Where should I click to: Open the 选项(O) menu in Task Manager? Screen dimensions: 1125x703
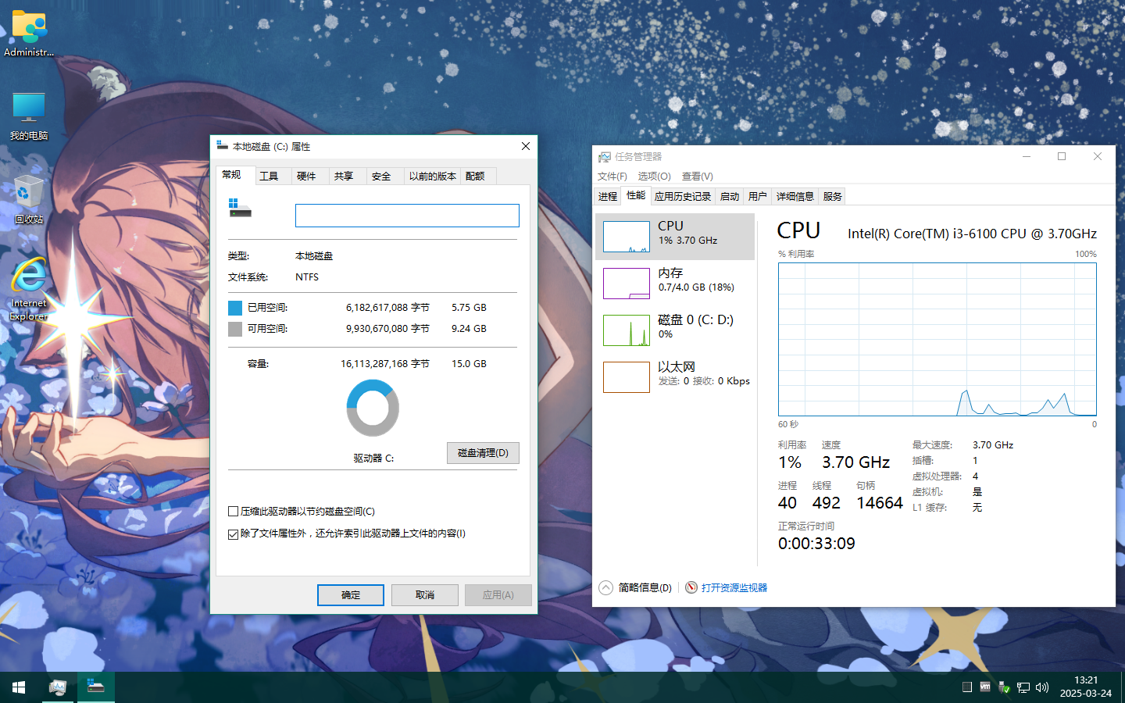(655, 177)
